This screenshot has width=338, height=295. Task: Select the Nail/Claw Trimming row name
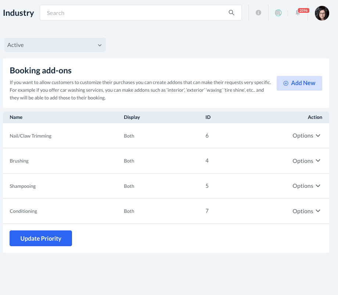pyautogui.click(x=30, y=136)
